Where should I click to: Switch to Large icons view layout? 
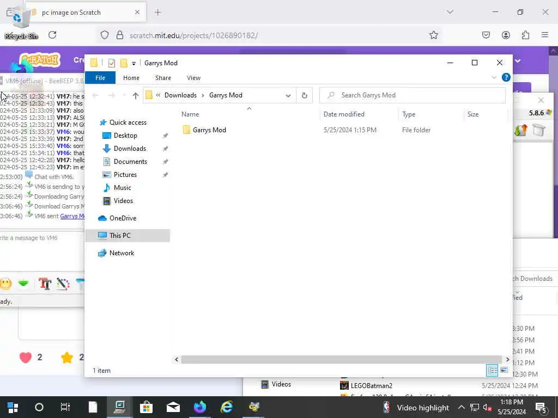[504, 370]
